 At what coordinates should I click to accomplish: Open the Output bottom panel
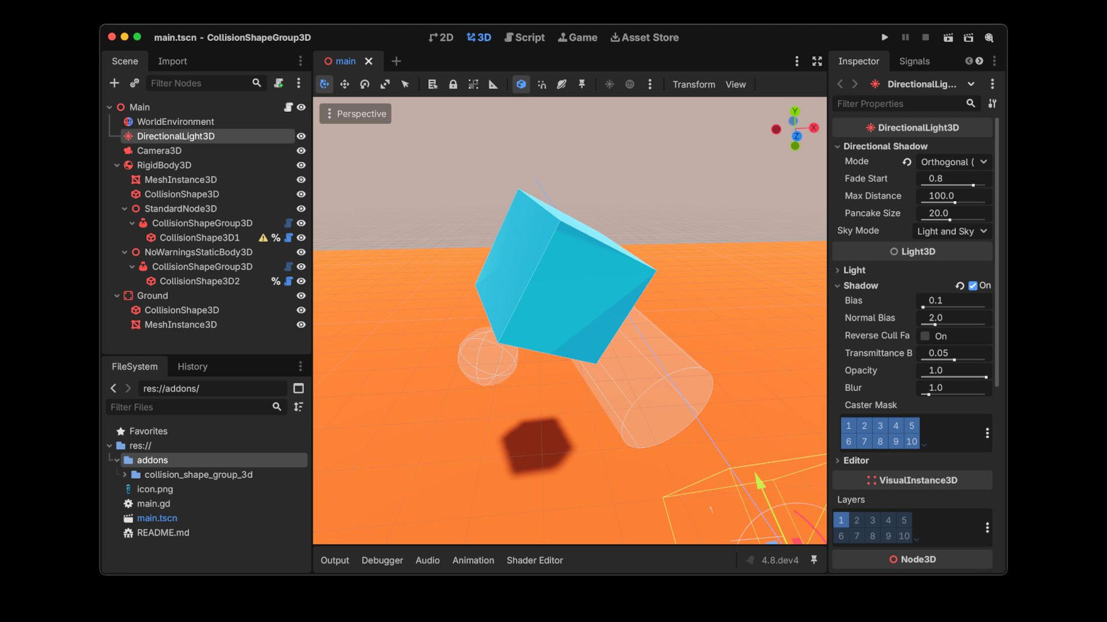[334, 560]
